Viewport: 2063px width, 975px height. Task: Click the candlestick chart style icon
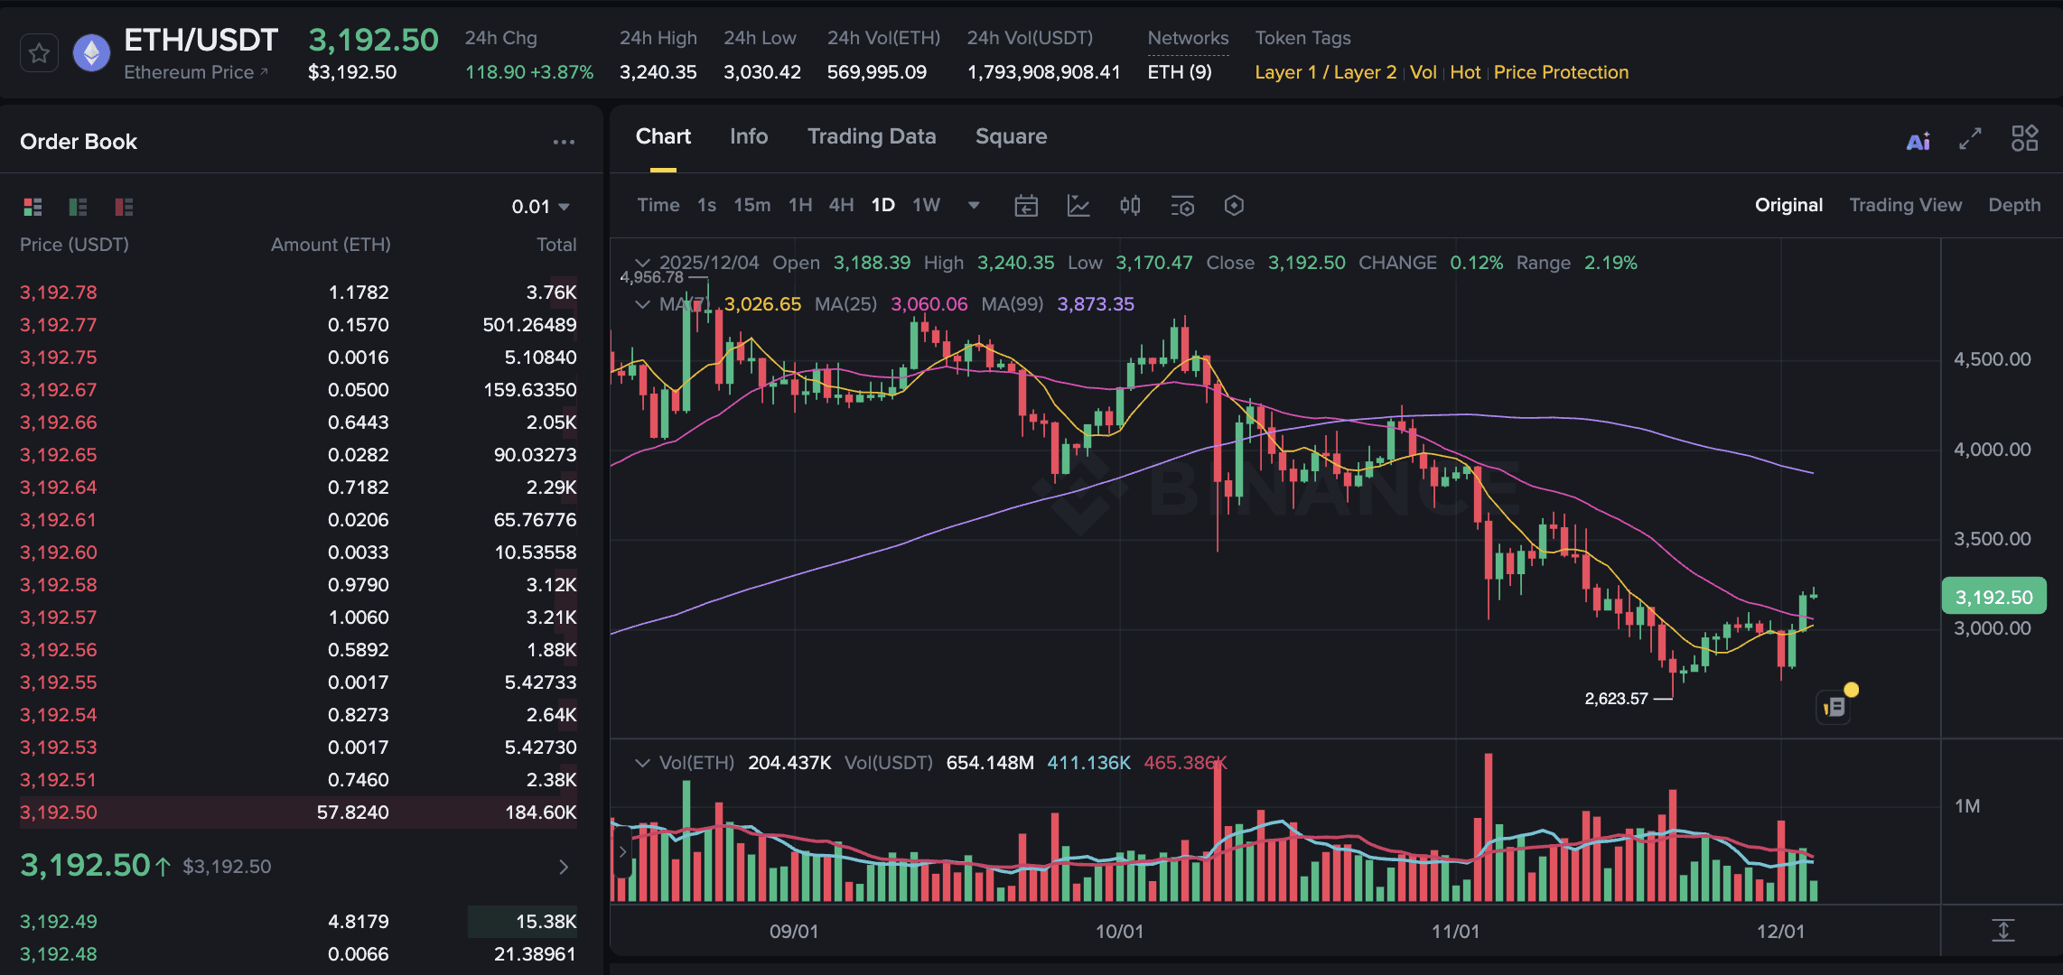click(x=1130, y=206)
